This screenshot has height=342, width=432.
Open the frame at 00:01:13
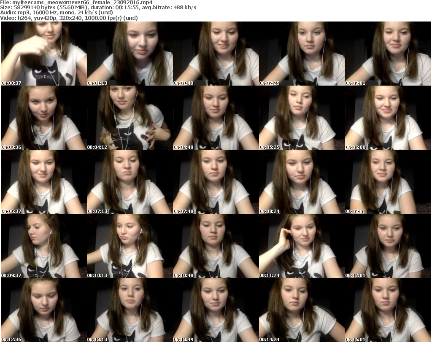(x=130, y=54)
